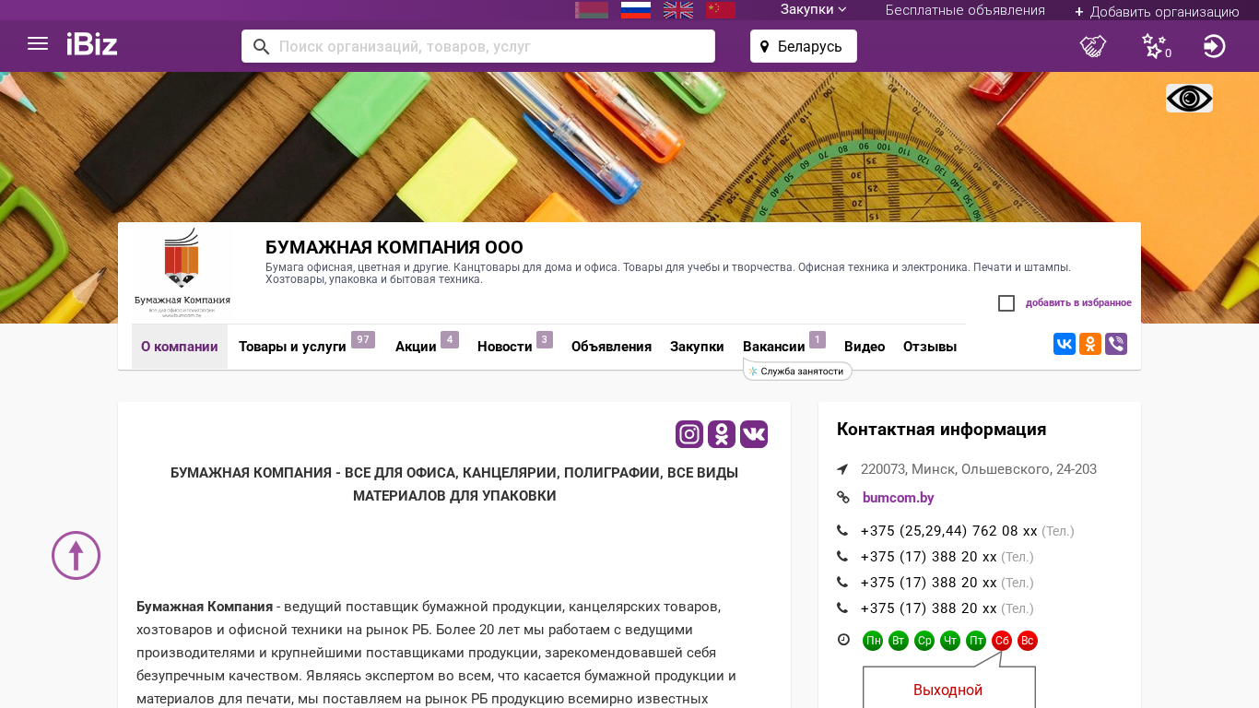This screenshot has width=1259, height=708.
Task: Open the Бумажная Компания logo thumbnail
Action: 182,273
